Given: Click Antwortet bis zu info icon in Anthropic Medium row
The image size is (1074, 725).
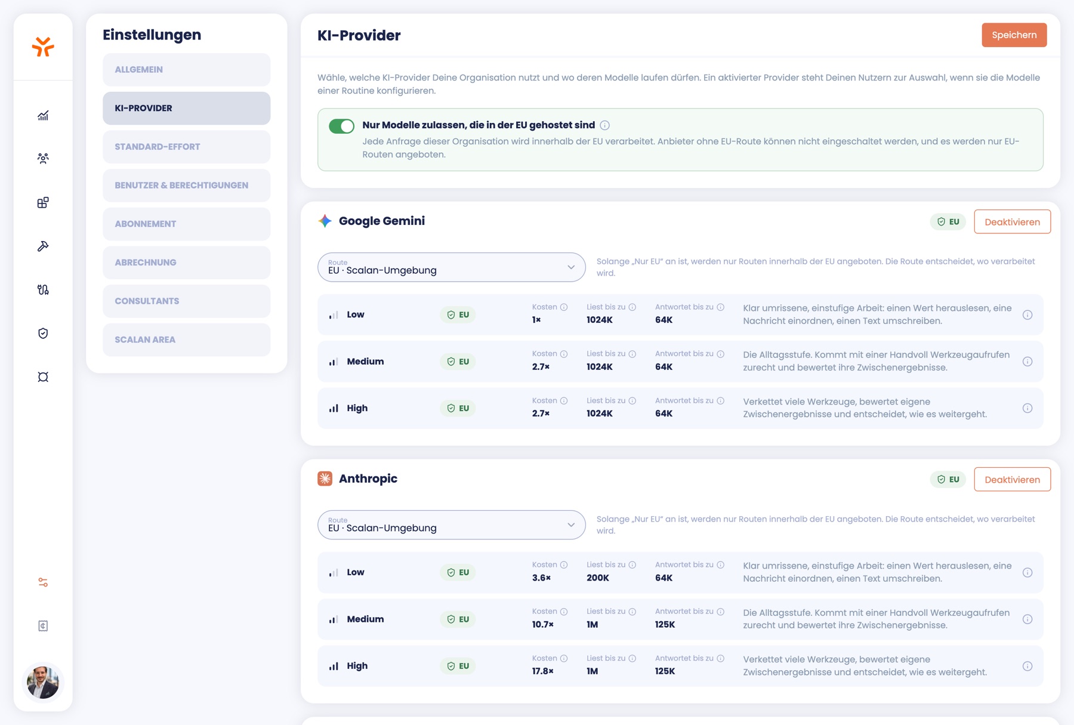Looking at the screenshot, I should (721, 612).
